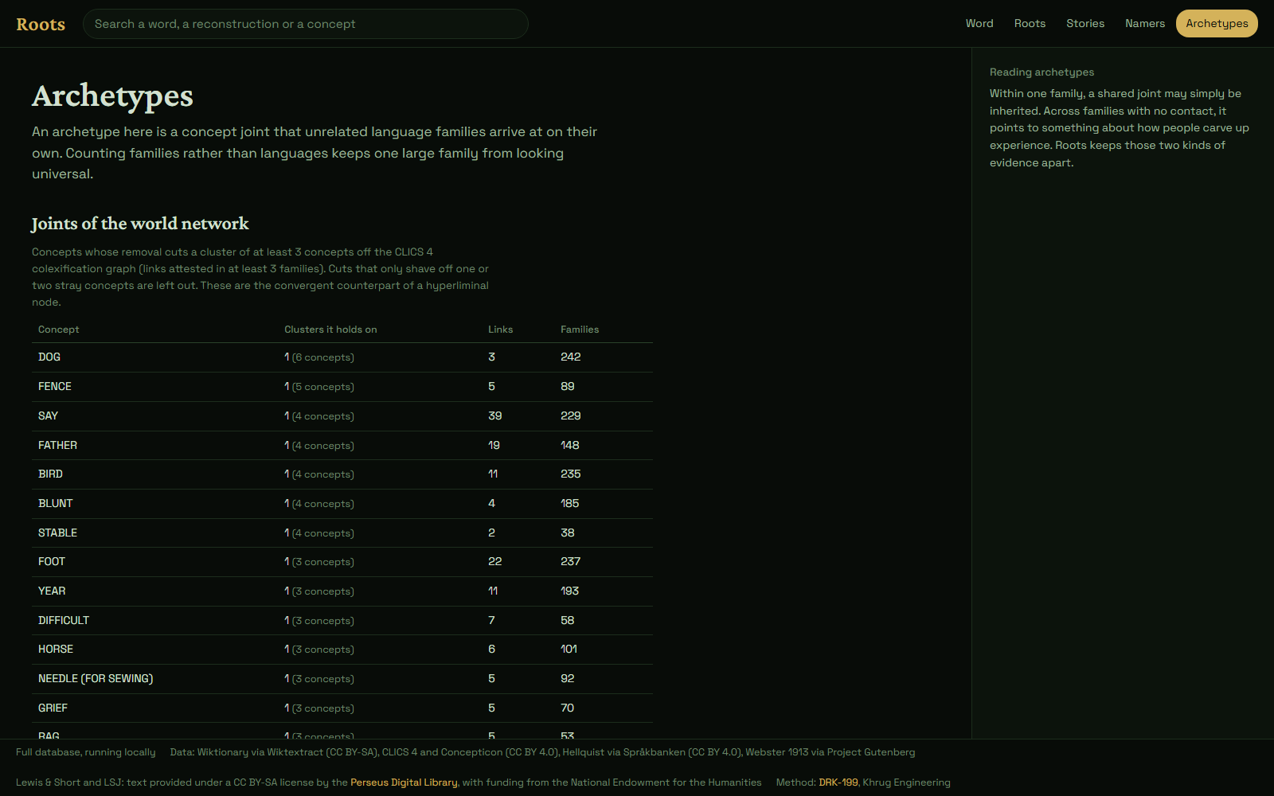Click the Families column header

coord(580,330)
